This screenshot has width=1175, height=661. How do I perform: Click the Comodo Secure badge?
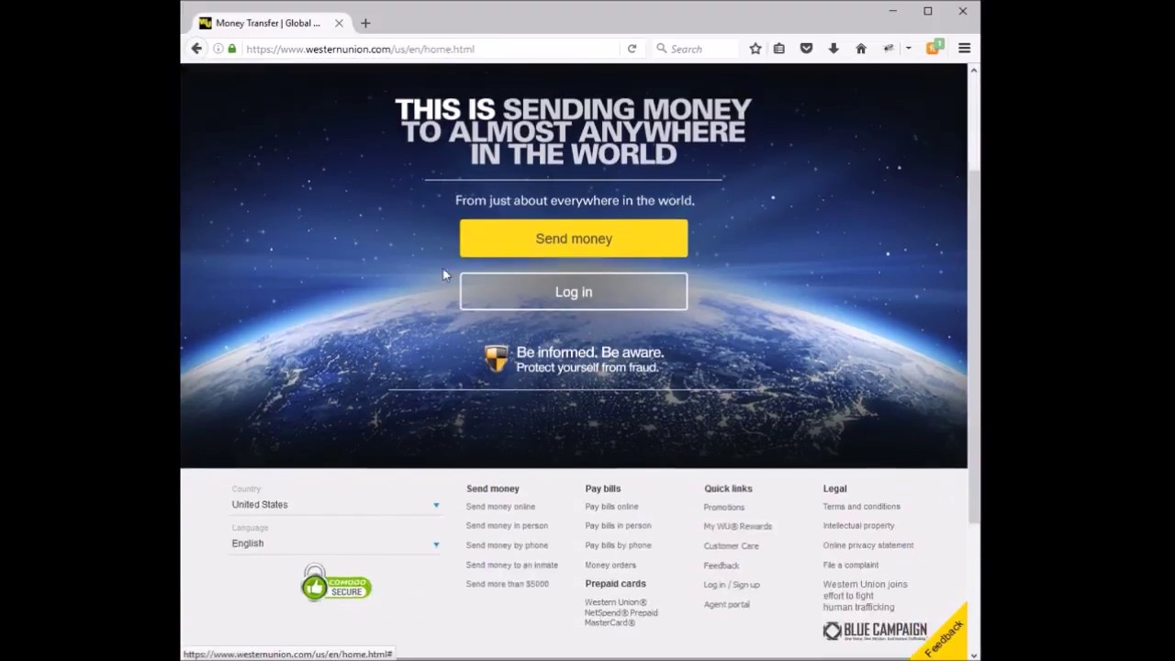[337, 584]
